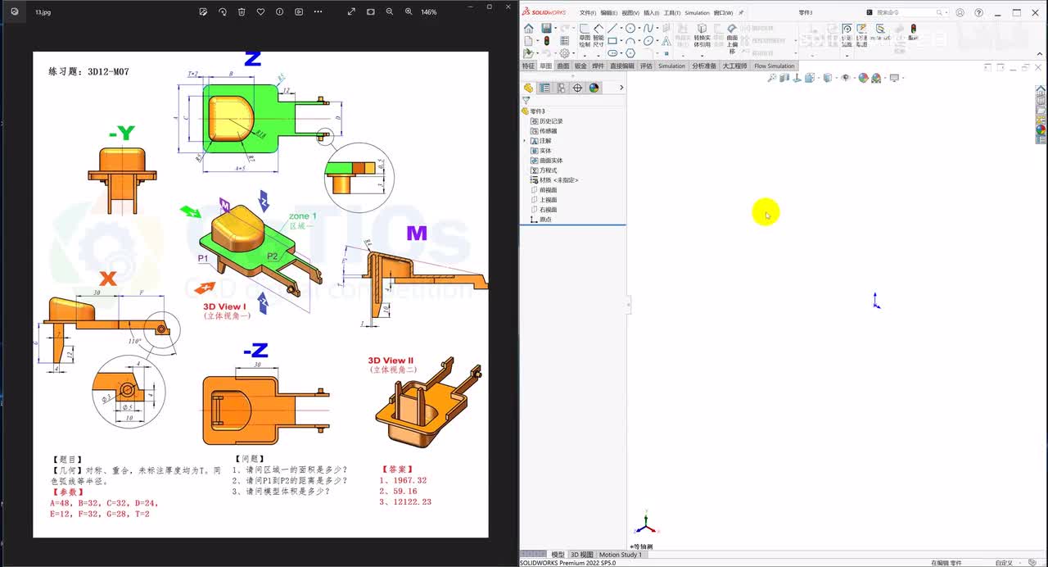Viewport: 1048px width, 567px height.
Task: Open the 窗口 (Window) menu
Action: click(x=724, y=13)
